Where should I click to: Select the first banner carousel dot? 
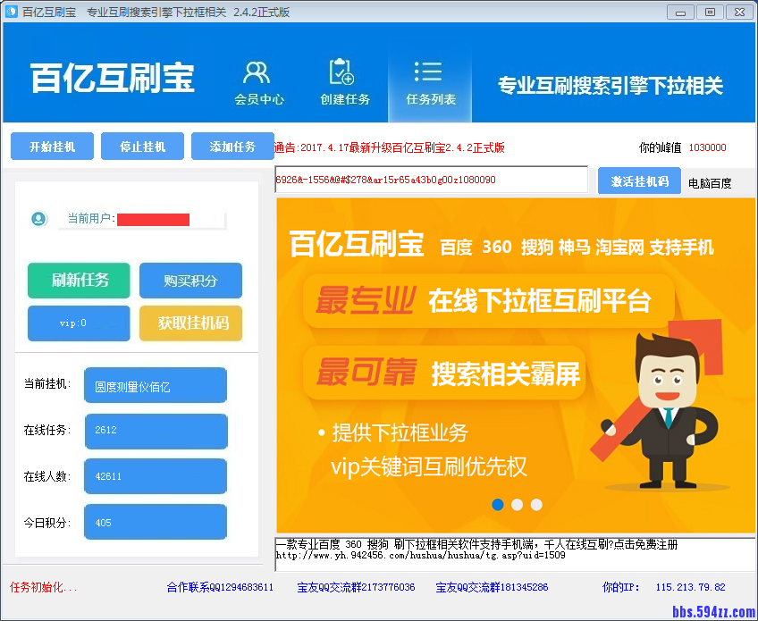498,505
